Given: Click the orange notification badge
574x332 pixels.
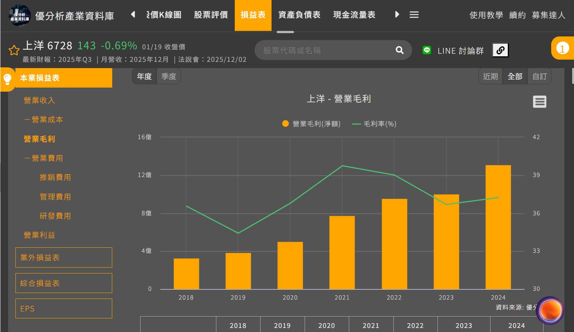Looking at the screenshot, I should (562, 48).
